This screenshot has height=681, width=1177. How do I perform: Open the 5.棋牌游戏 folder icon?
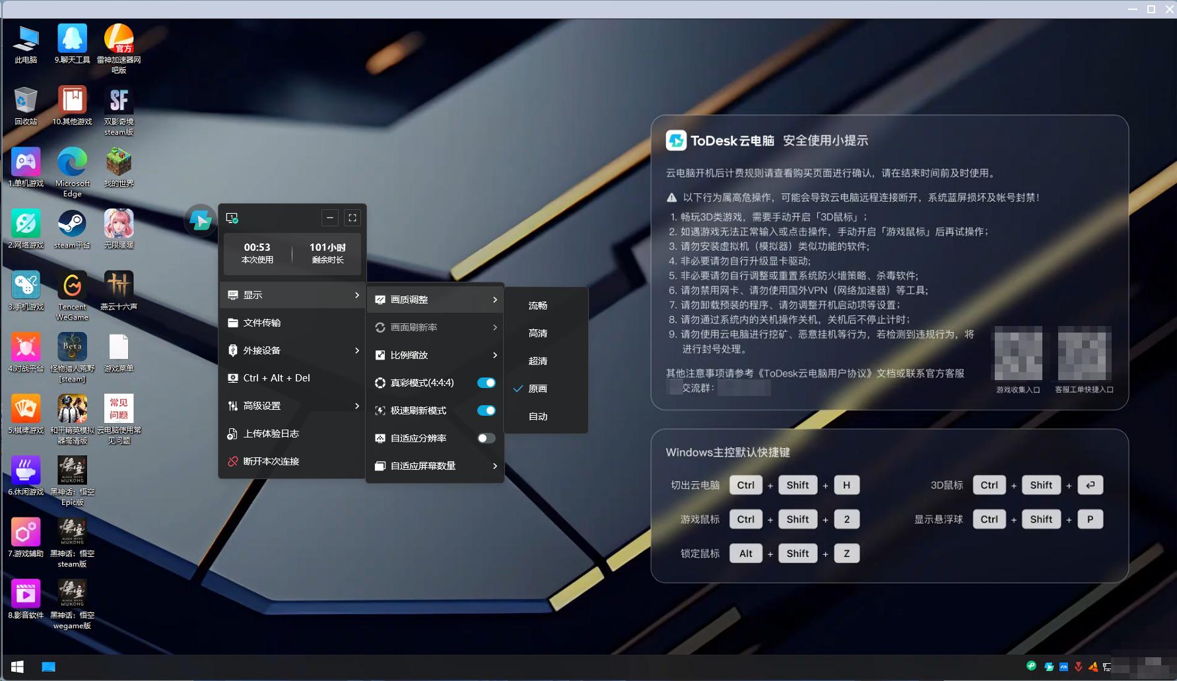[x=26, y=414]
